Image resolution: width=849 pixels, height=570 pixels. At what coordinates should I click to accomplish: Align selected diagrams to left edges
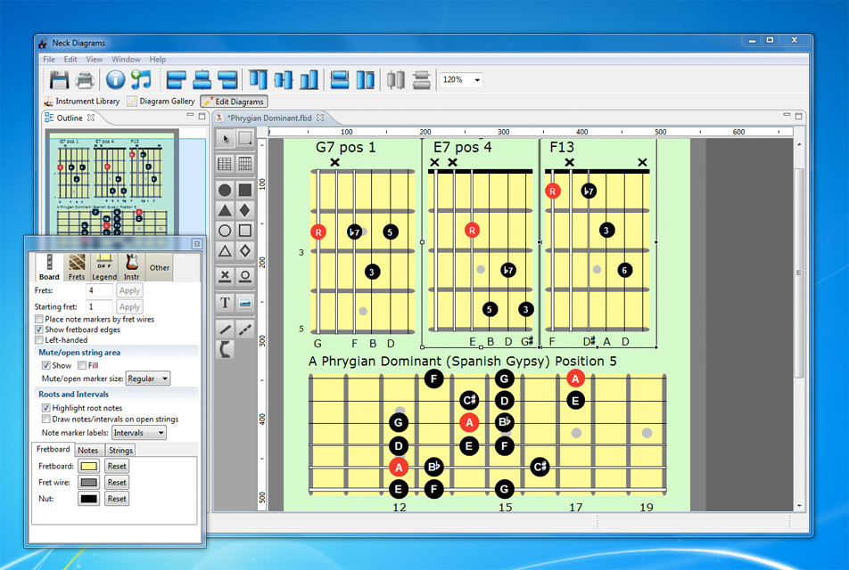pos(176,80)
